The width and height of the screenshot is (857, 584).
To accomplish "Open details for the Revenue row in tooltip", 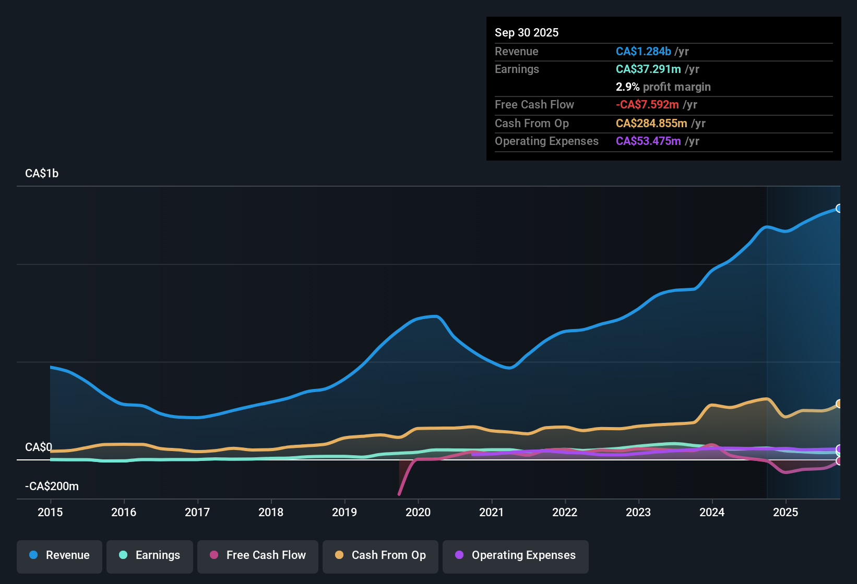I will [x=517, y=51].
